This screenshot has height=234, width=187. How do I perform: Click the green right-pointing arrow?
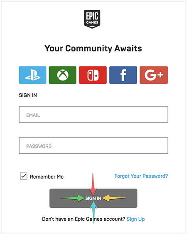pyautogui.click(x=72, y=198)
